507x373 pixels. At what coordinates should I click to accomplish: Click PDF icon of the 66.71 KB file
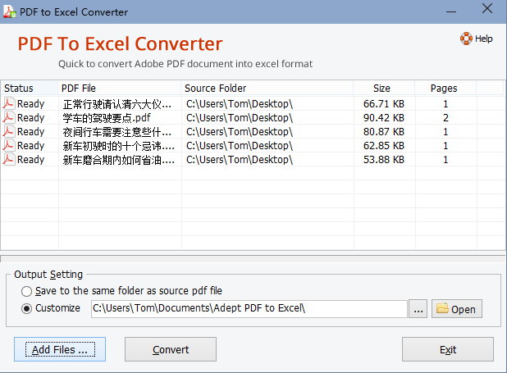click(x=9, y=104)
